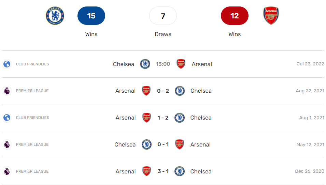Image resolution: width=326 pixels, height=185 pixels.
Task: Select the red 12 wins pill
Action: (x=235, y=16)
